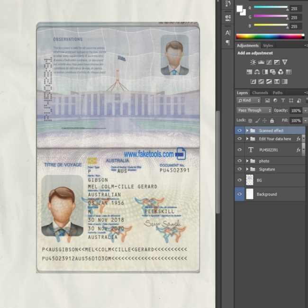The height and width of the screenshot is (308, 308).
Task: Filter layers by smart objects
Action: pos(299,100)
